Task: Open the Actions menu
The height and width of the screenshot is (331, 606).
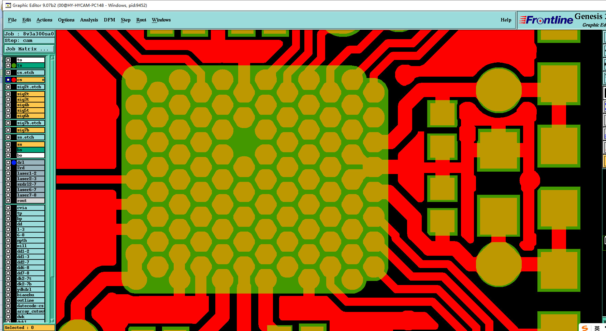Action: pyautogui.click(x=44, y=20)
